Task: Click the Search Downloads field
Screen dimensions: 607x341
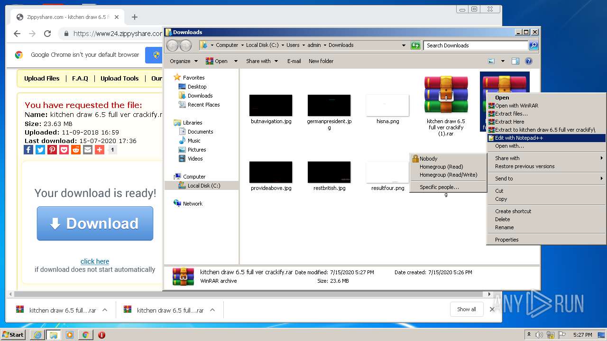Action: [x=476, y=45]
